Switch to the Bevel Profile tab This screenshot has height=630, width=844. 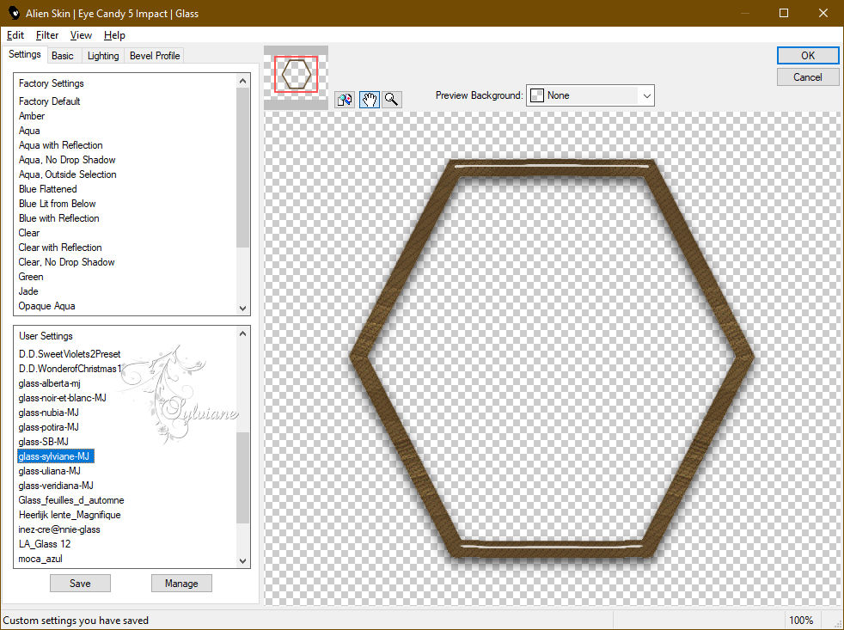[155, 56]
